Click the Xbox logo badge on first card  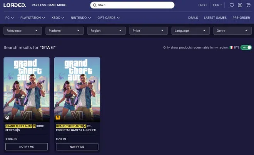click(x=7, y=118)
